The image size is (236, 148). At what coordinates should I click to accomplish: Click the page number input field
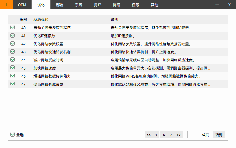tap(194, 135)
